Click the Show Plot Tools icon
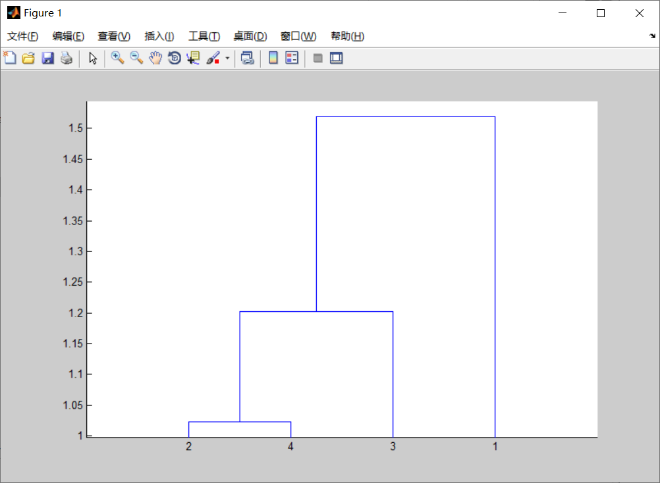The height and width of the screenshot is (483, 660). [337, 58]
